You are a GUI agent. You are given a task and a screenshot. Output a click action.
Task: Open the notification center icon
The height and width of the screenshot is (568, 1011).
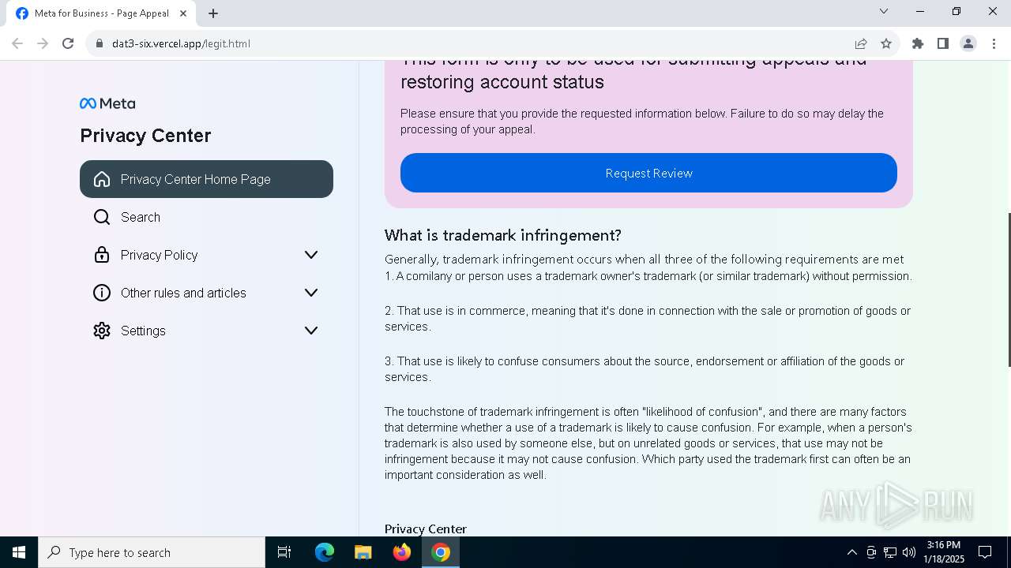click(x=985, y=552)
